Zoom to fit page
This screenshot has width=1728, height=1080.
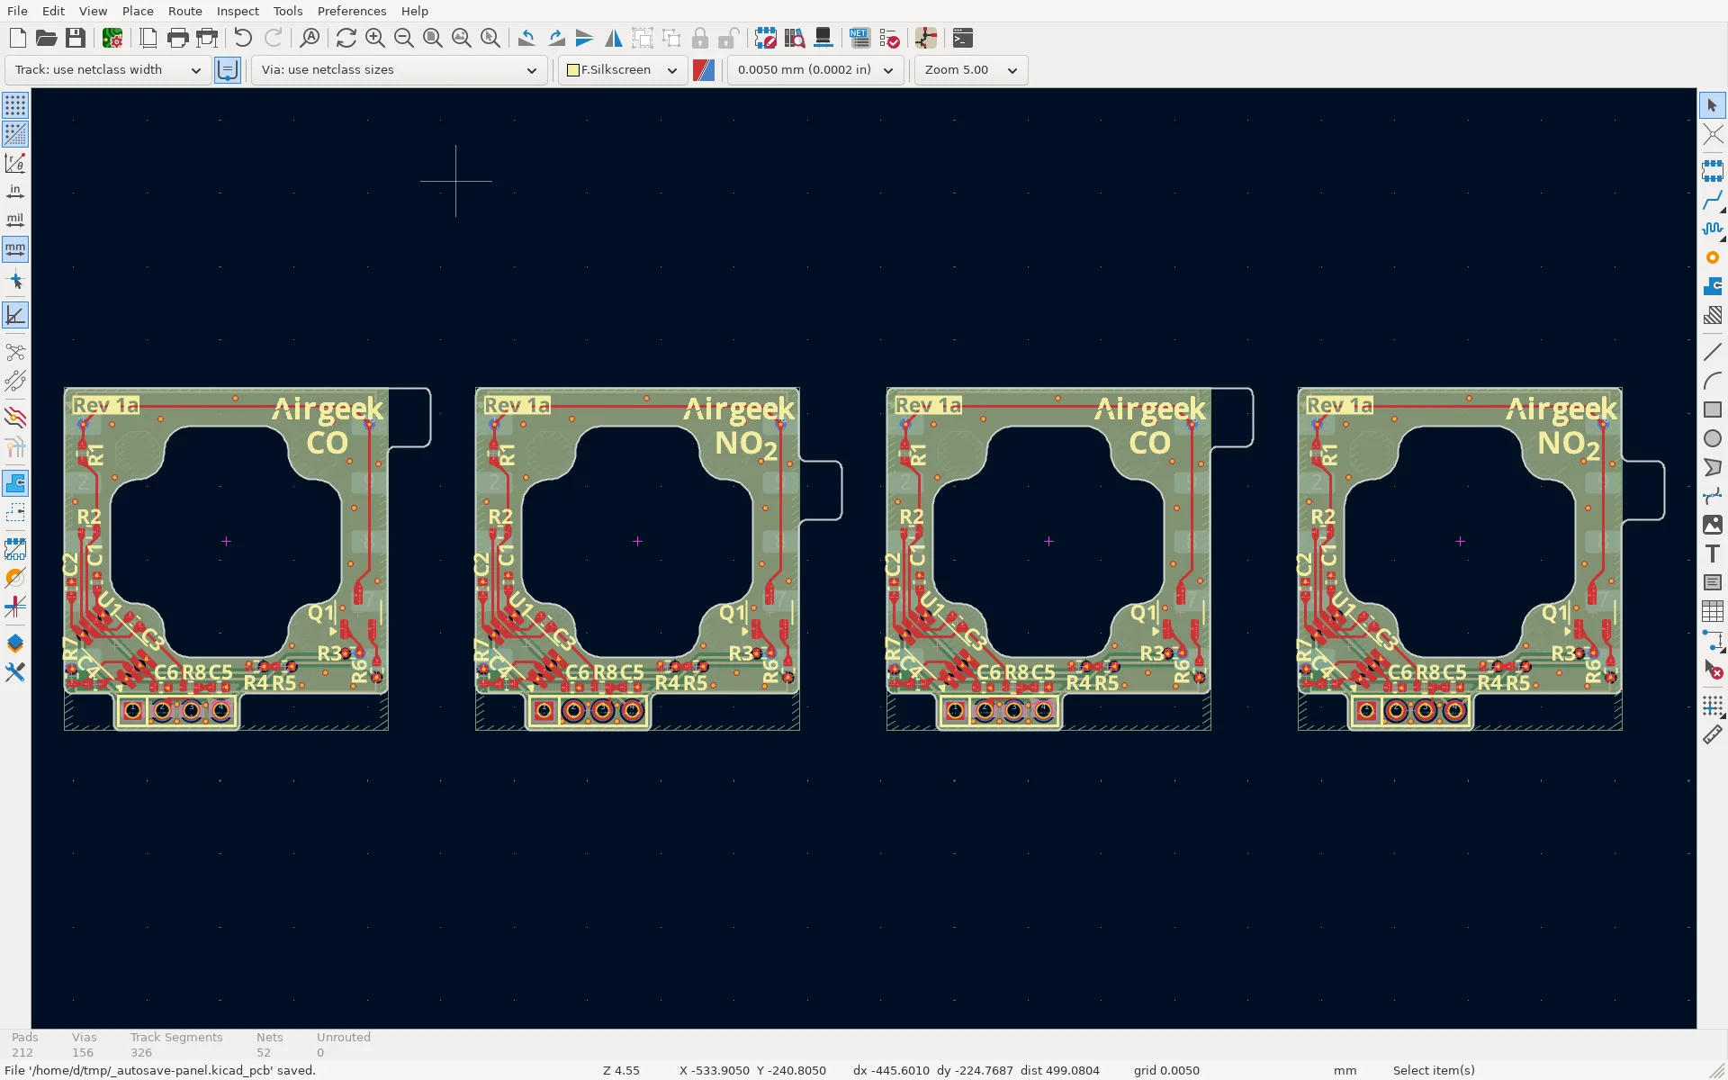click(x=433, y=38)
